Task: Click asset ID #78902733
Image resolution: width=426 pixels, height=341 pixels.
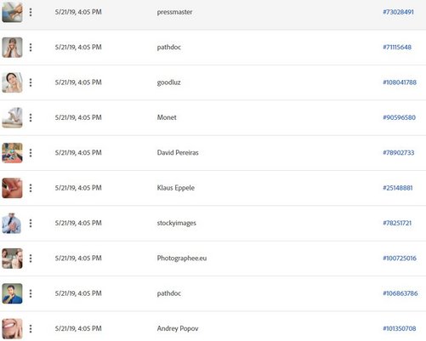Action: (x=399, y=153)
